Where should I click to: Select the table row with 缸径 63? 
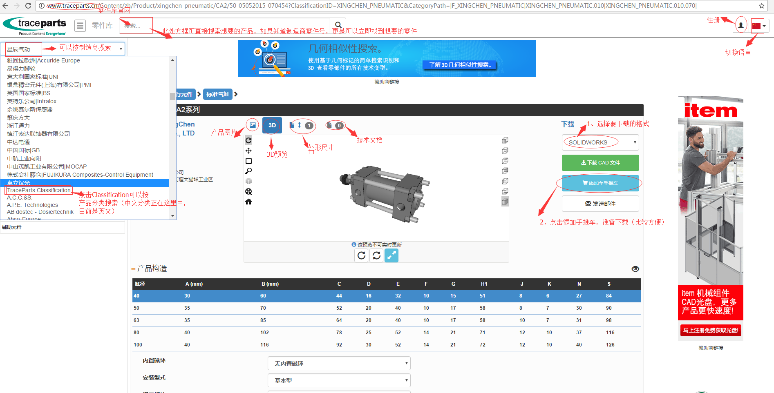(x=386, y=320)
